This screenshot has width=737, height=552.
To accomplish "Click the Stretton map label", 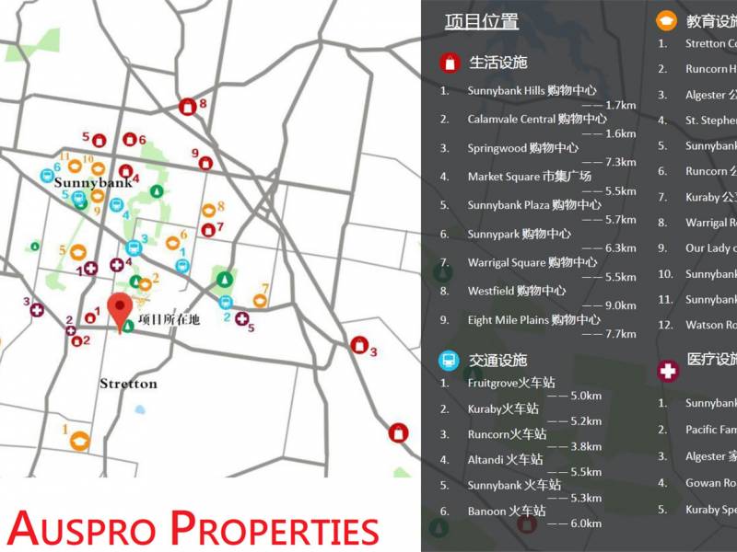I will [x=128, y=384].
